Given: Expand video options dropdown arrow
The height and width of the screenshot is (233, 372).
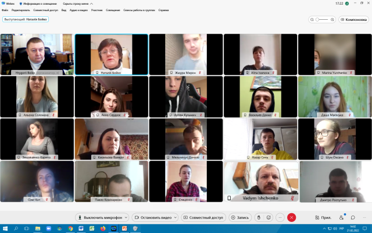Looking at the screenshot, I should click(176, 217).
